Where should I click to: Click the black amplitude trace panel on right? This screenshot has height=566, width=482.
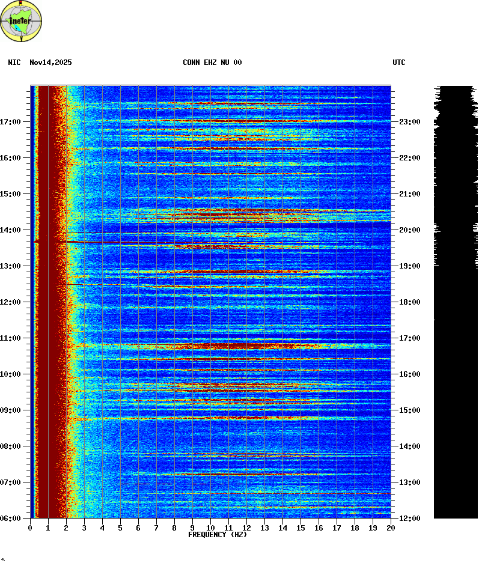tap(456, 361)
